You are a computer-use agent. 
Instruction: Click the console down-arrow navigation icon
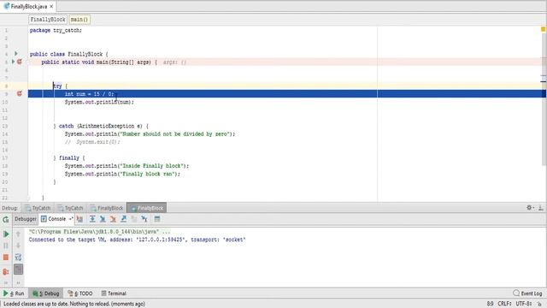pos(18,246)
